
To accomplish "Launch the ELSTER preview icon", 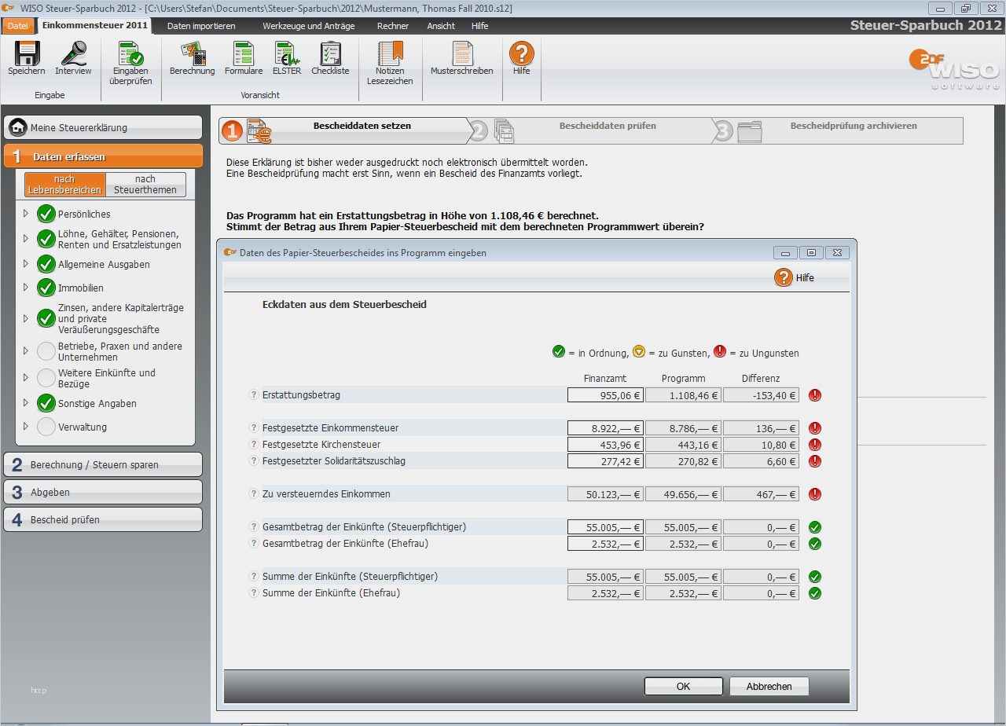I will [286, 55].
